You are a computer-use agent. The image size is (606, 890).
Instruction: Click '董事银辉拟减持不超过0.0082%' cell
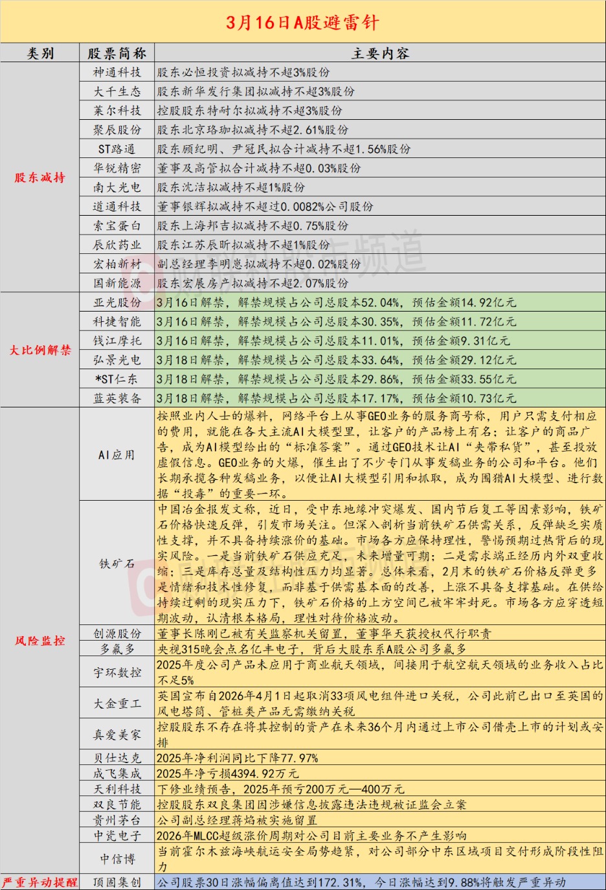tap(380, 206)
